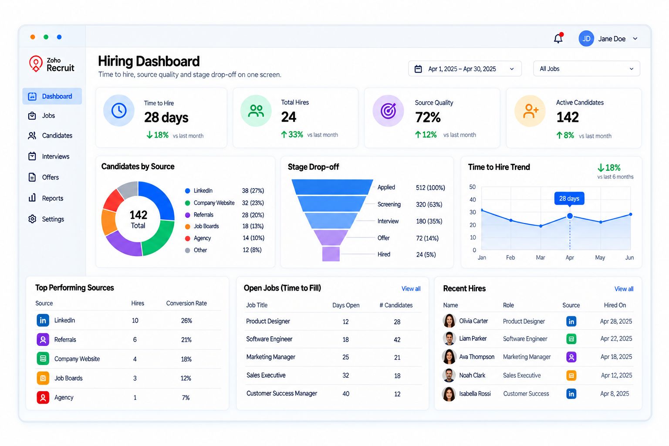Click the Source Quality target icon
The width and height of the screenshot is (669, 446).
[x=389, y=111]
